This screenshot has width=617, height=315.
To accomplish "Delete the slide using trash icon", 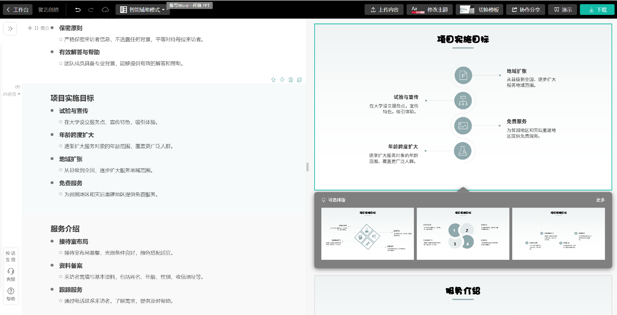I will (x=291, y=80).
